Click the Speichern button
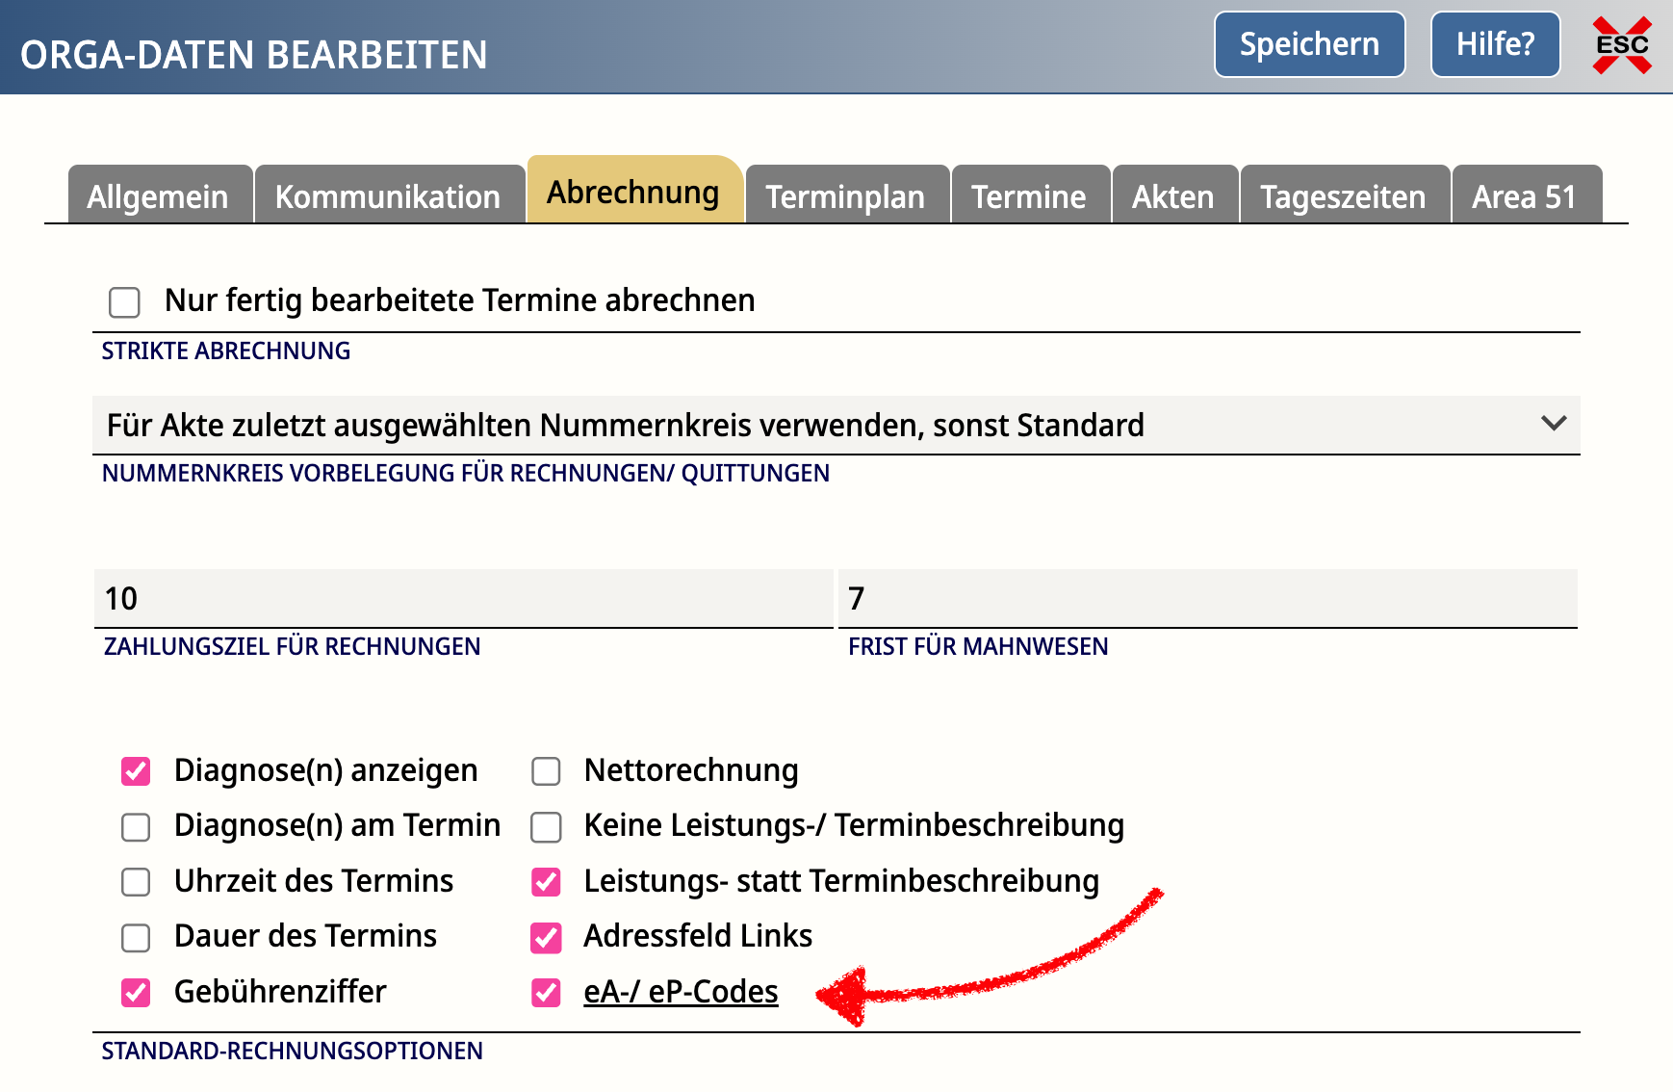Screen dimensions: 1673x1092 [x=1309, y=44]
